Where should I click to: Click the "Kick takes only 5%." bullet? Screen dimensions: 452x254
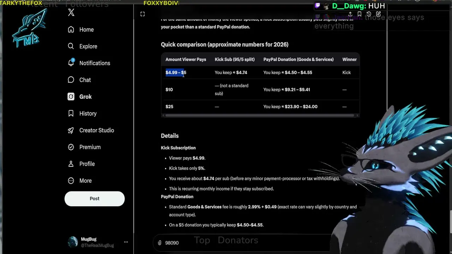click(187, 168)
